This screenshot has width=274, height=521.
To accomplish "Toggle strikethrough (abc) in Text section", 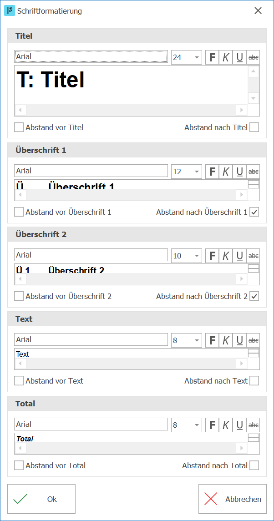I will 253,340.
